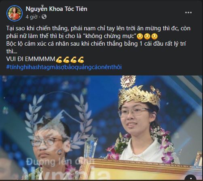Screen dimensions: 203x181
Task: Click the 'Tại sao khi chiến thắng' text line
Action: 98,28
